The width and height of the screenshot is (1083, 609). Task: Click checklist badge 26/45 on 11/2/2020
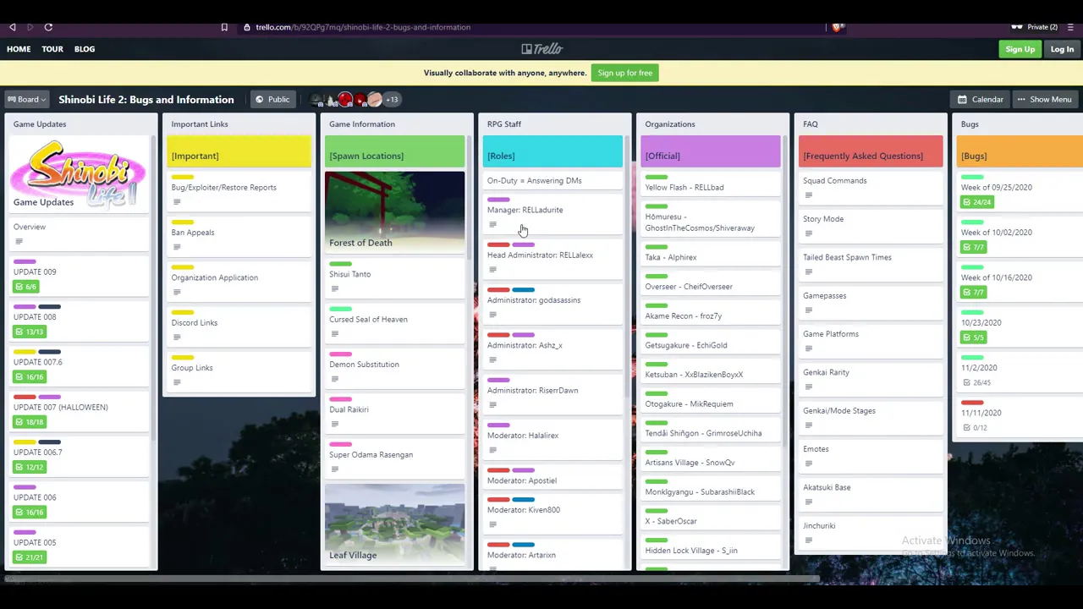976,382
